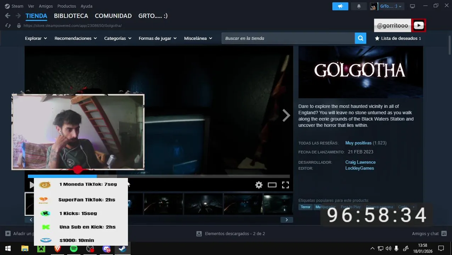Image resolution: width=452 pixels, height=255 pixels.
Task: Open Spotify from the taskbar
Action: 74,249
